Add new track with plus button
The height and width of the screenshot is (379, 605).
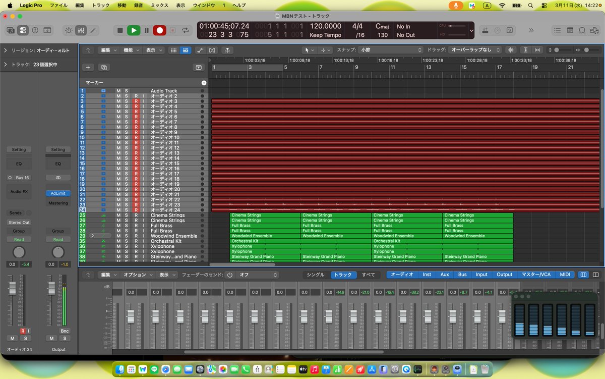(x=88, y=67)
